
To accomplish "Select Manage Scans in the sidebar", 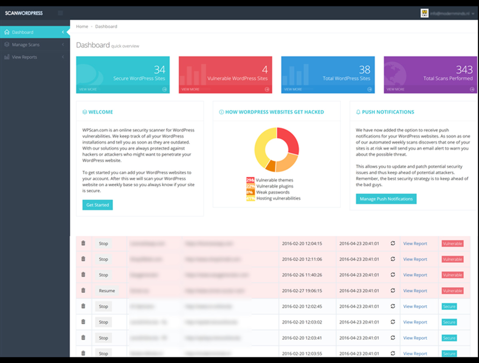I will point(35,45).
